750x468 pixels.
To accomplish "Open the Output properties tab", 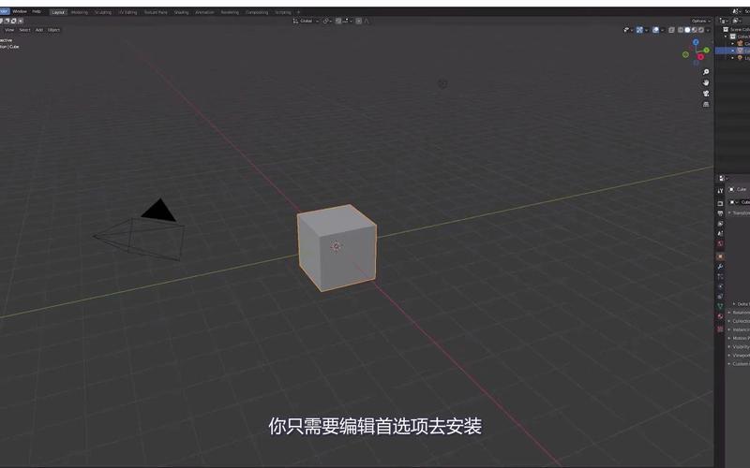I will 720,213.
